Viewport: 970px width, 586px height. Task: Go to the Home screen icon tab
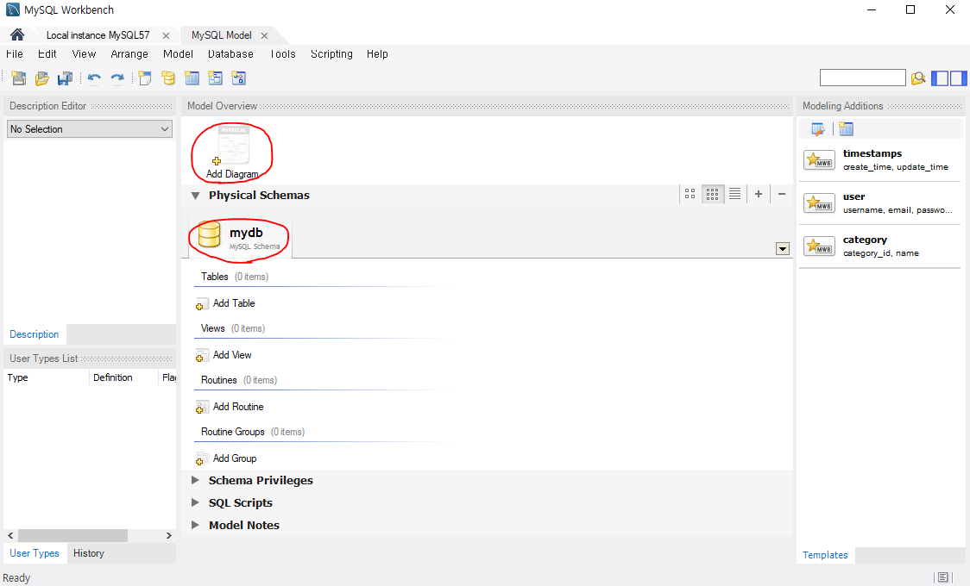coord(16,34)
